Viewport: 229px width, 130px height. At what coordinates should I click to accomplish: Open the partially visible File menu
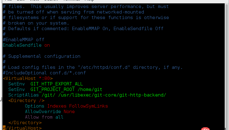coord(8,0)
